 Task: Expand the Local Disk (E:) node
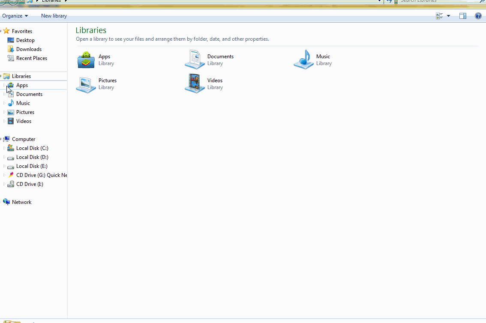tap(4, 166)
